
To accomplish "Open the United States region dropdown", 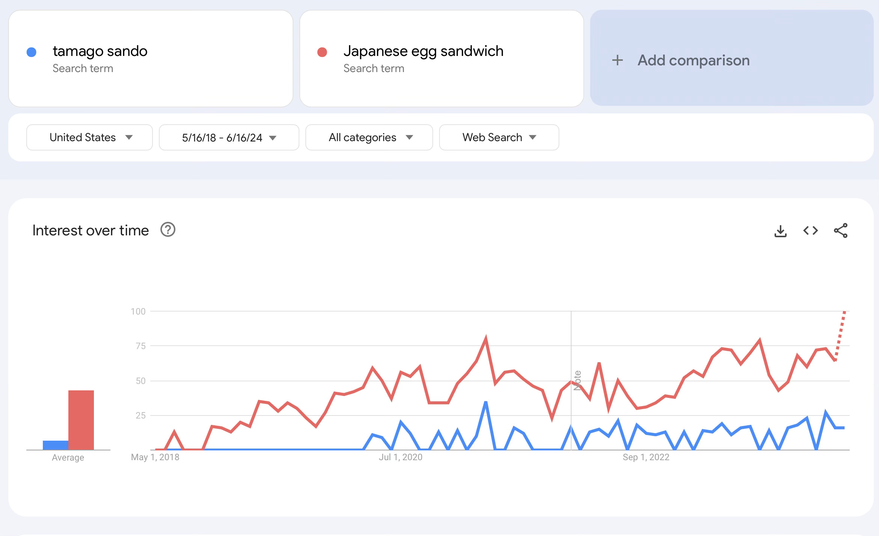I will [x=89, y=137].
